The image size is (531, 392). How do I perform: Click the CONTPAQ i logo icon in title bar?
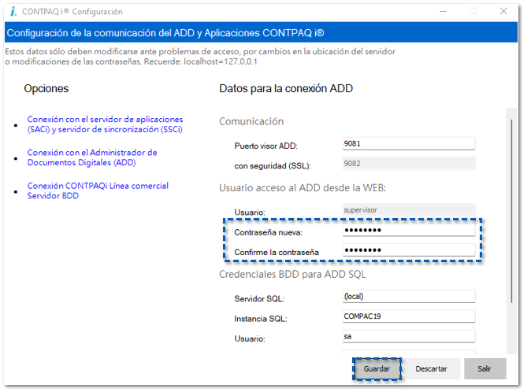click(13, 12)
